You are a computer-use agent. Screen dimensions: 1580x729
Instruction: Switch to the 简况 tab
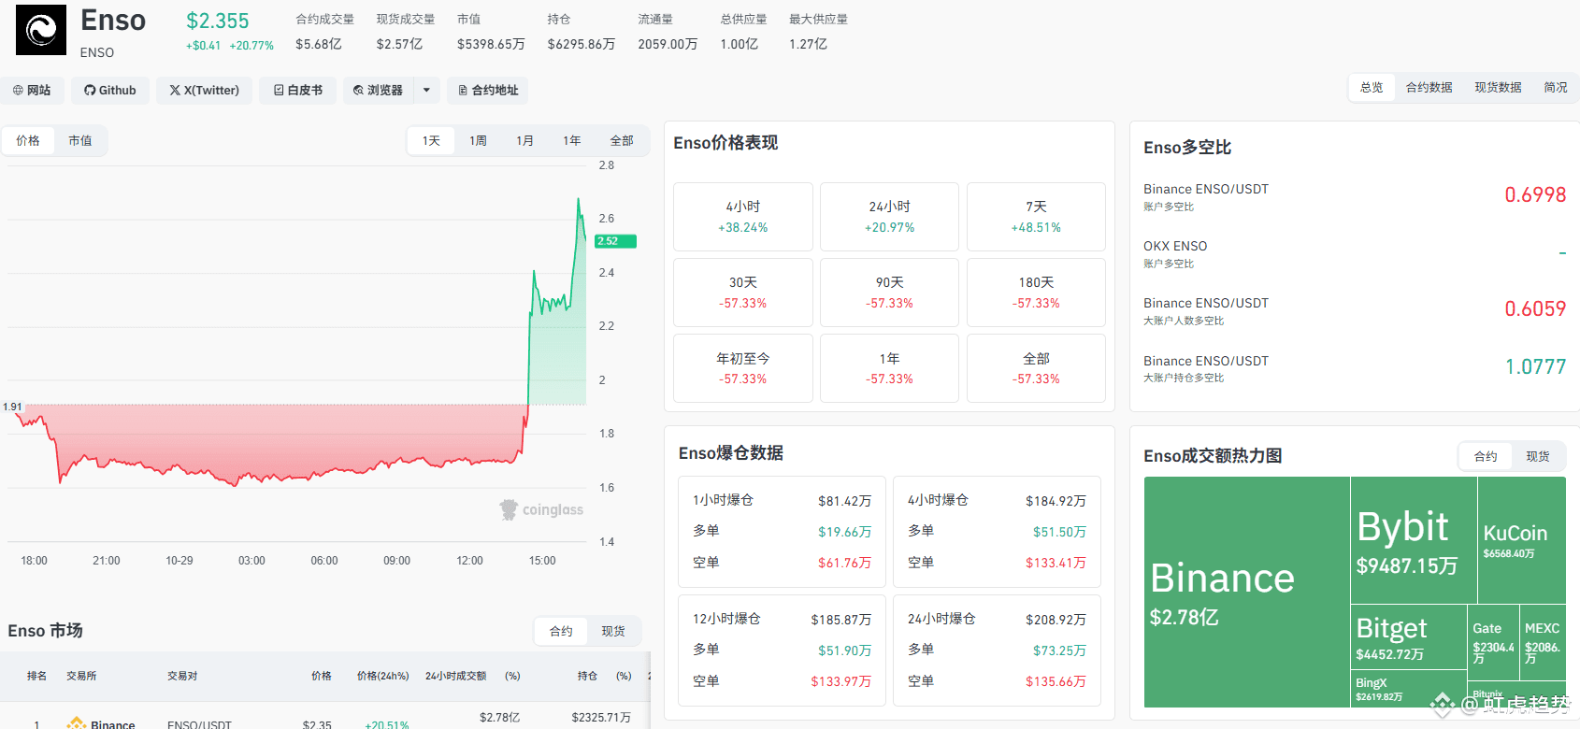(1556, 87)
